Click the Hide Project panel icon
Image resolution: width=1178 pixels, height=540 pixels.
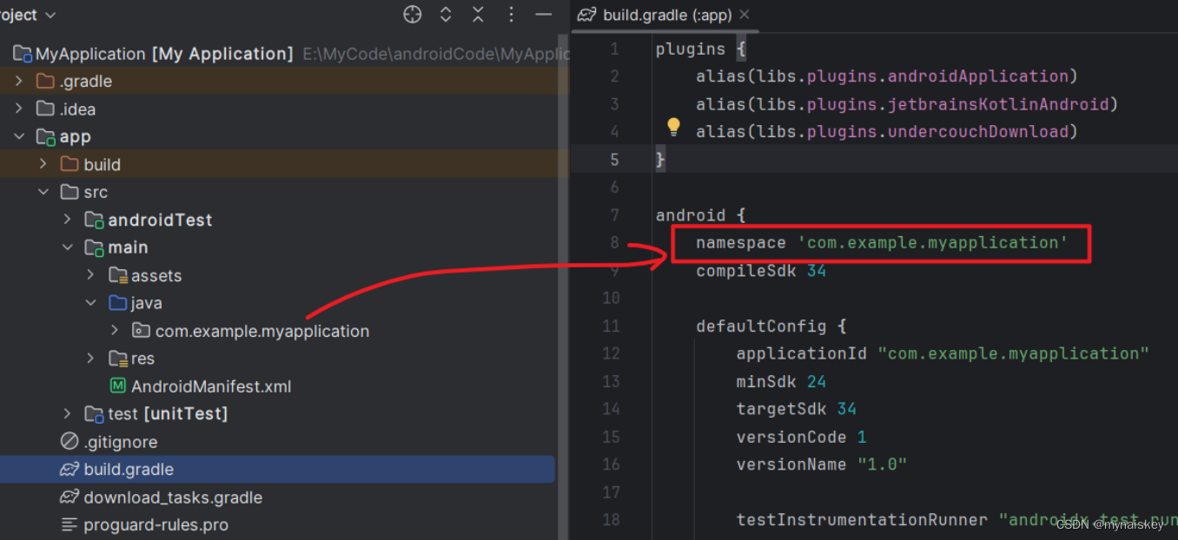544,15
